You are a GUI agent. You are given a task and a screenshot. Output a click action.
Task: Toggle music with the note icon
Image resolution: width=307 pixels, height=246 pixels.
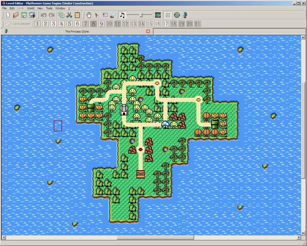[122, 15]
